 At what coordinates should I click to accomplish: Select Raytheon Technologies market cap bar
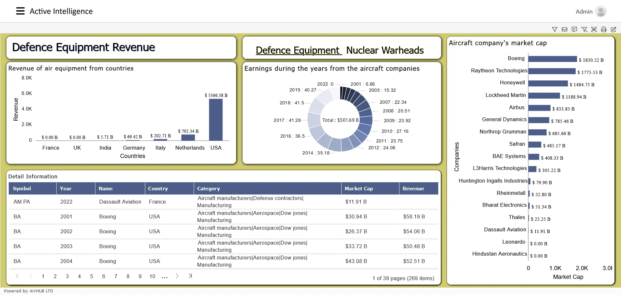point(552,71)
